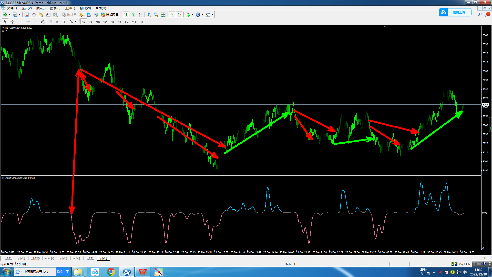Select the trendline drawing tool
The height and width of the screenshot is (277, 492).
35,22
